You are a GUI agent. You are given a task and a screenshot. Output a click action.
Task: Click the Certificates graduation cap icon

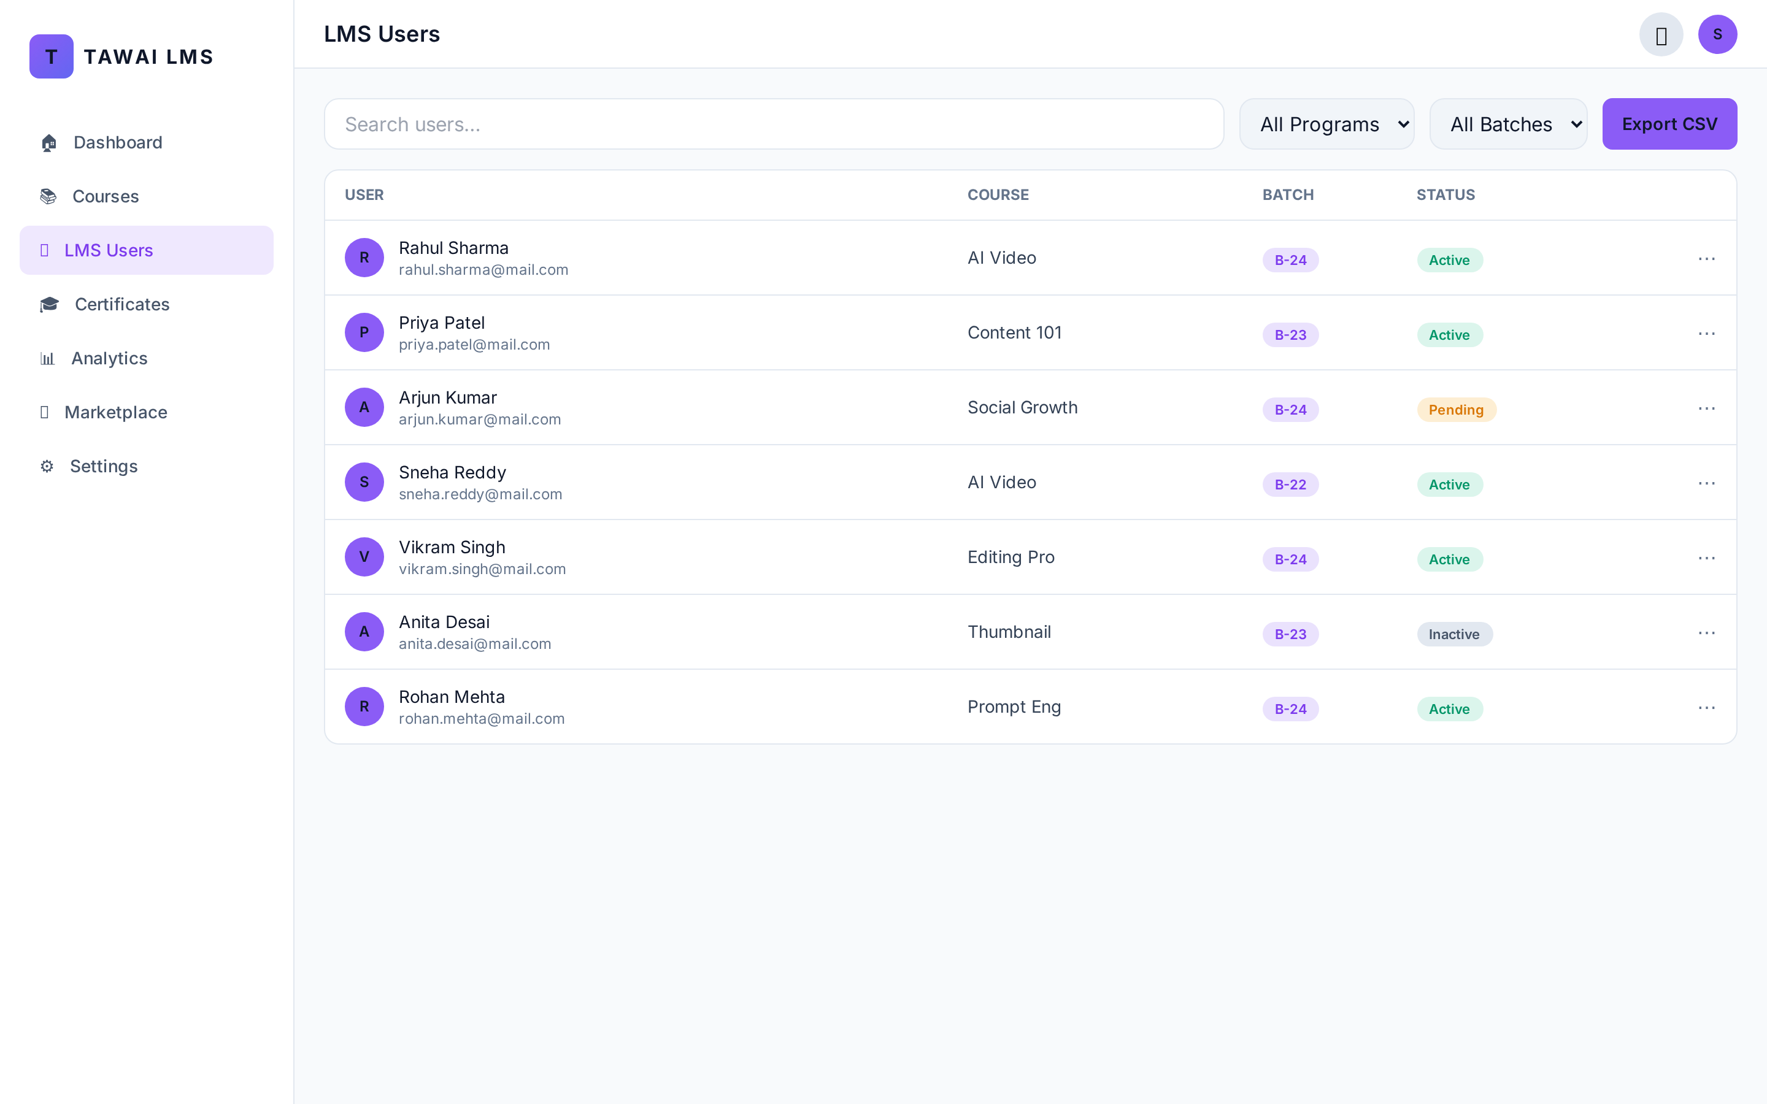click(49, 304)
